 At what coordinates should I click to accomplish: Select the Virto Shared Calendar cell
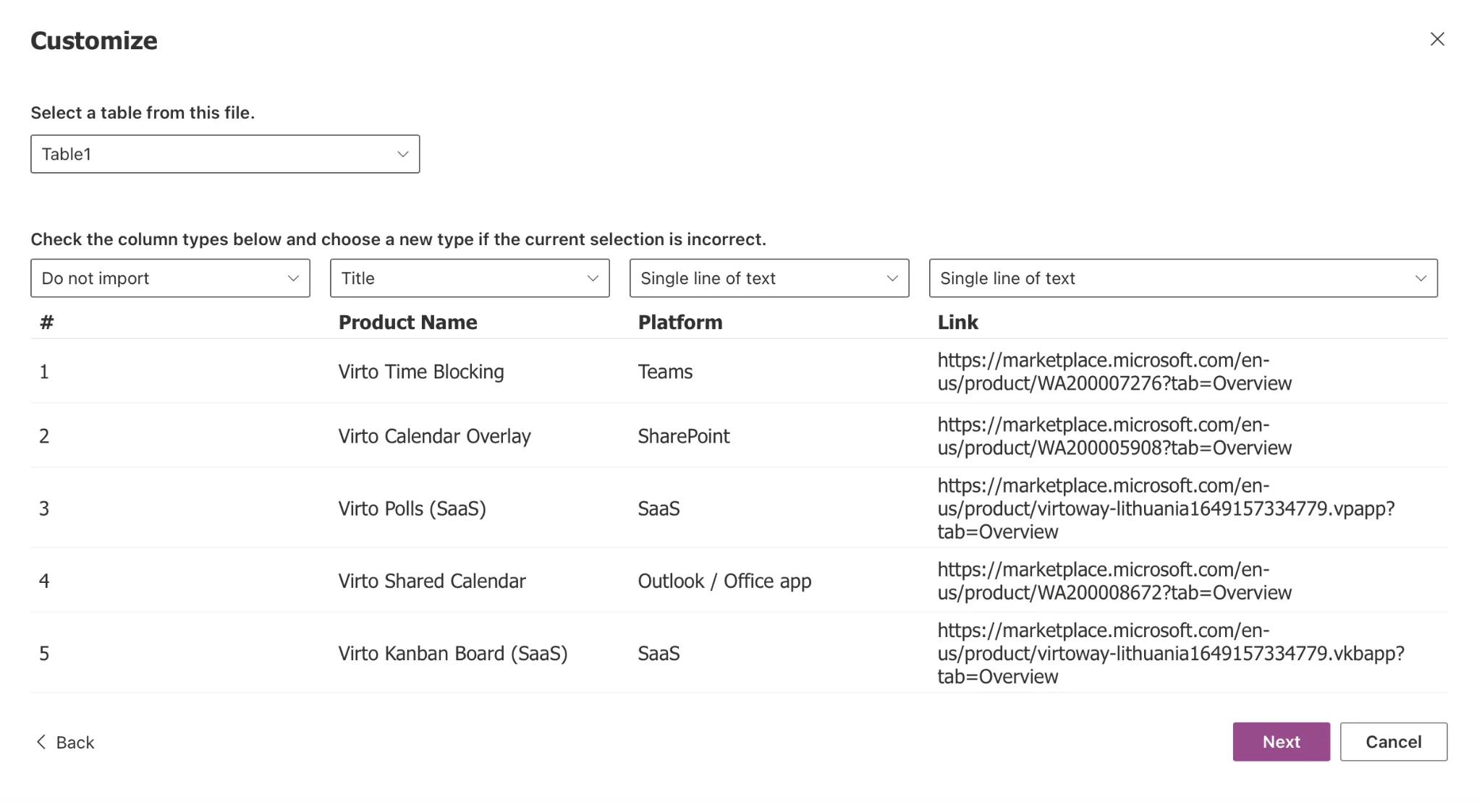click(x=431, y=581)
